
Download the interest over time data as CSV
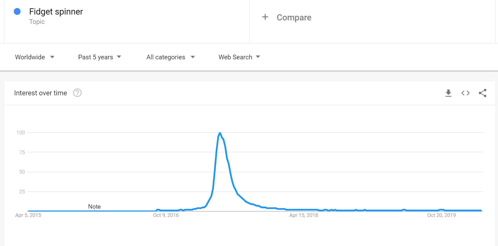pos(448,93)
